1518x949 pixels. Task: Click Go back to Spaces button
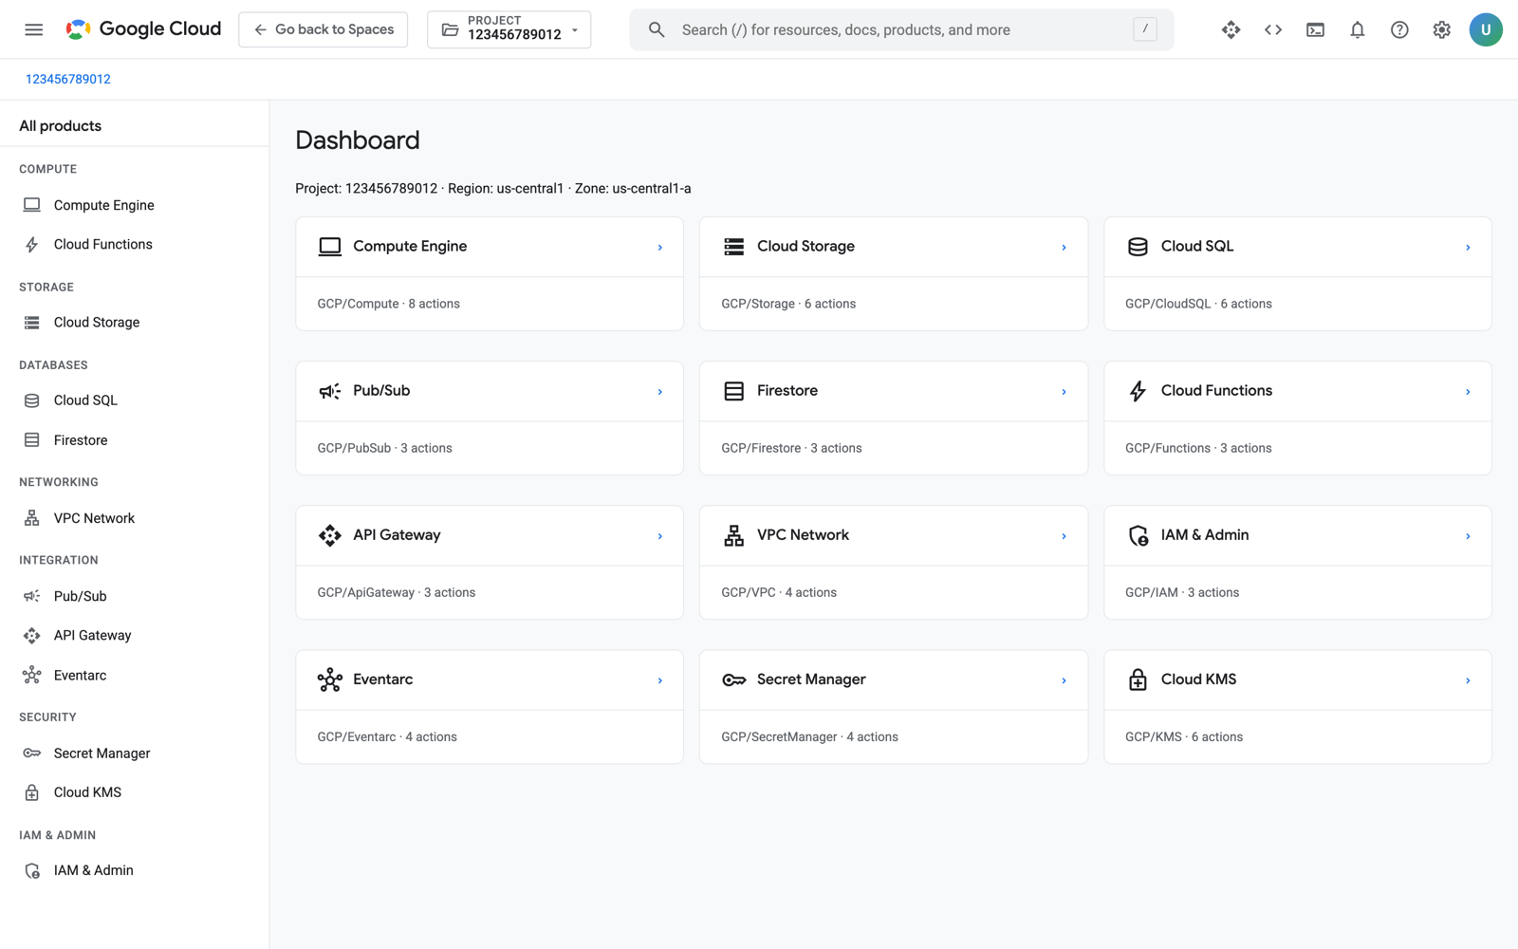(324, 29)
